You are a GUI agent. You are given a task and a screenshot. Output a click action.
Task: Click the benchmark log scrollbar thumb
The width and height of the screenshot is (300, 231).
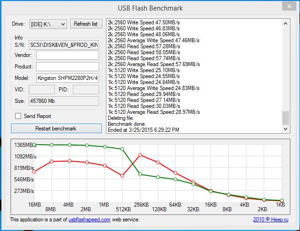pyautogui.click(x=286, y=118)
